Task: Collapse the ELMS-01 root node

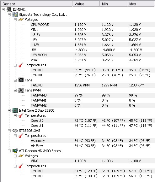Action: pyautogui.click(x=3, y=9)
